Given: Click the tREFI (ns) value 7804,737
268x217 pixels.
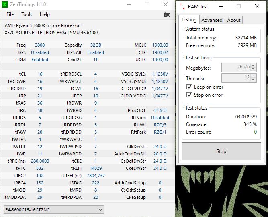Looking at the screenshot, I should [96, 176].
